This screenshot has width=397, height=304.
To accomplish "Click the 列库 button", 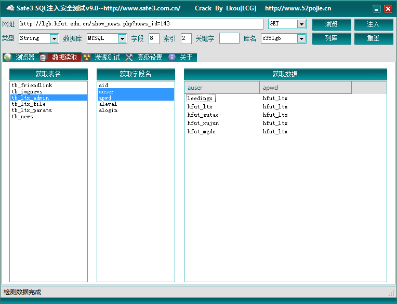I will pos(332,39).
